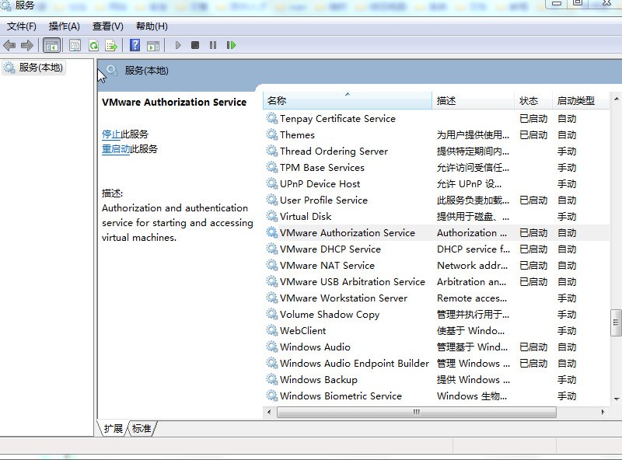
Task: Click the Restart Service toolbar icon
Action: coord(231,45)
